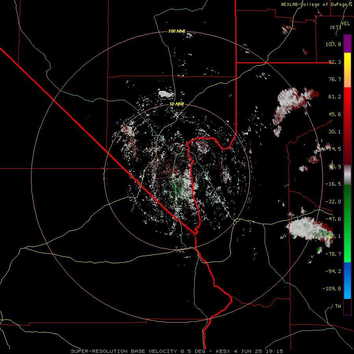Image resolution: width=354 pixels, height=354 pixels.
Task: Select the 45.6 value on velocity scale
Action: tap(335, 114)
